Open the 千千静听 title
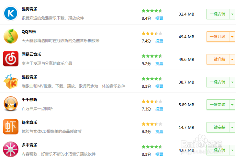This screenshot has height=160, width=236. [29, 100]
